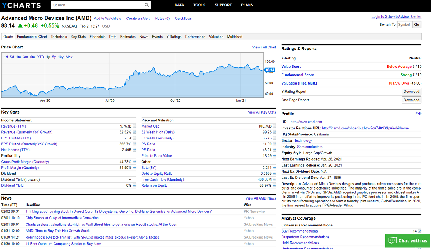Image resolution: width=431 pixels, height=249 pixels.
Task: Open the chart icon in the Dividend Yield 0% row
Action: [134, 186]
